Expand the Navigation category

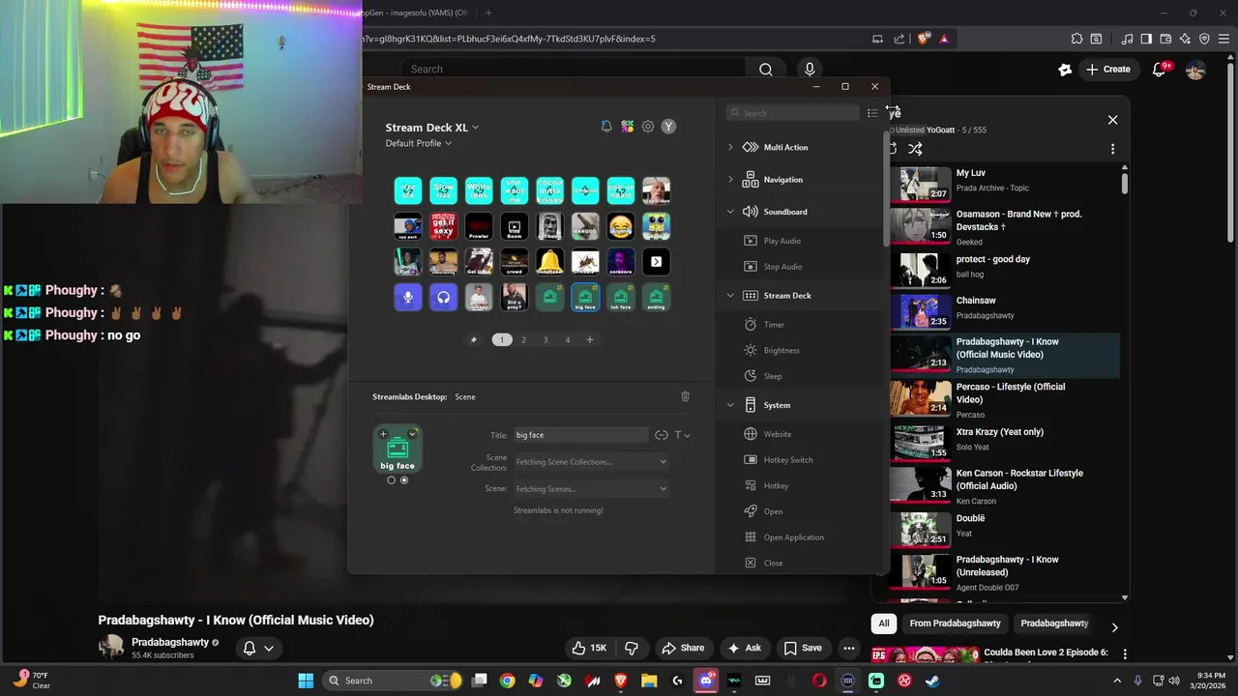[730, 180]
